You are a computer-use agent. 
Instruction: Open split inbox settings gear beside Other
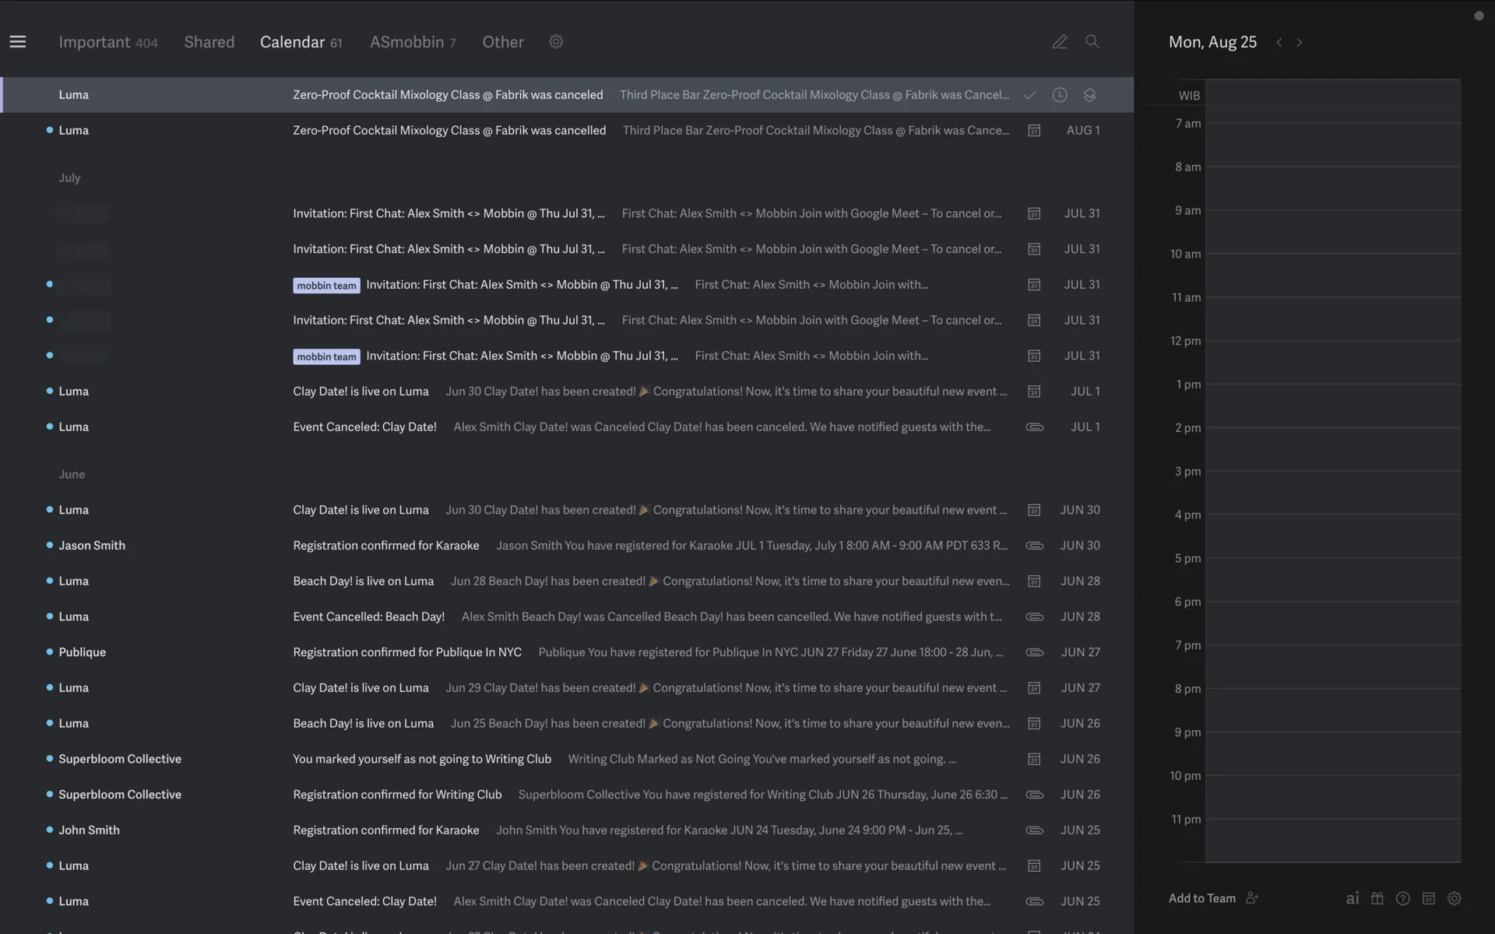[x=556, y=42]
